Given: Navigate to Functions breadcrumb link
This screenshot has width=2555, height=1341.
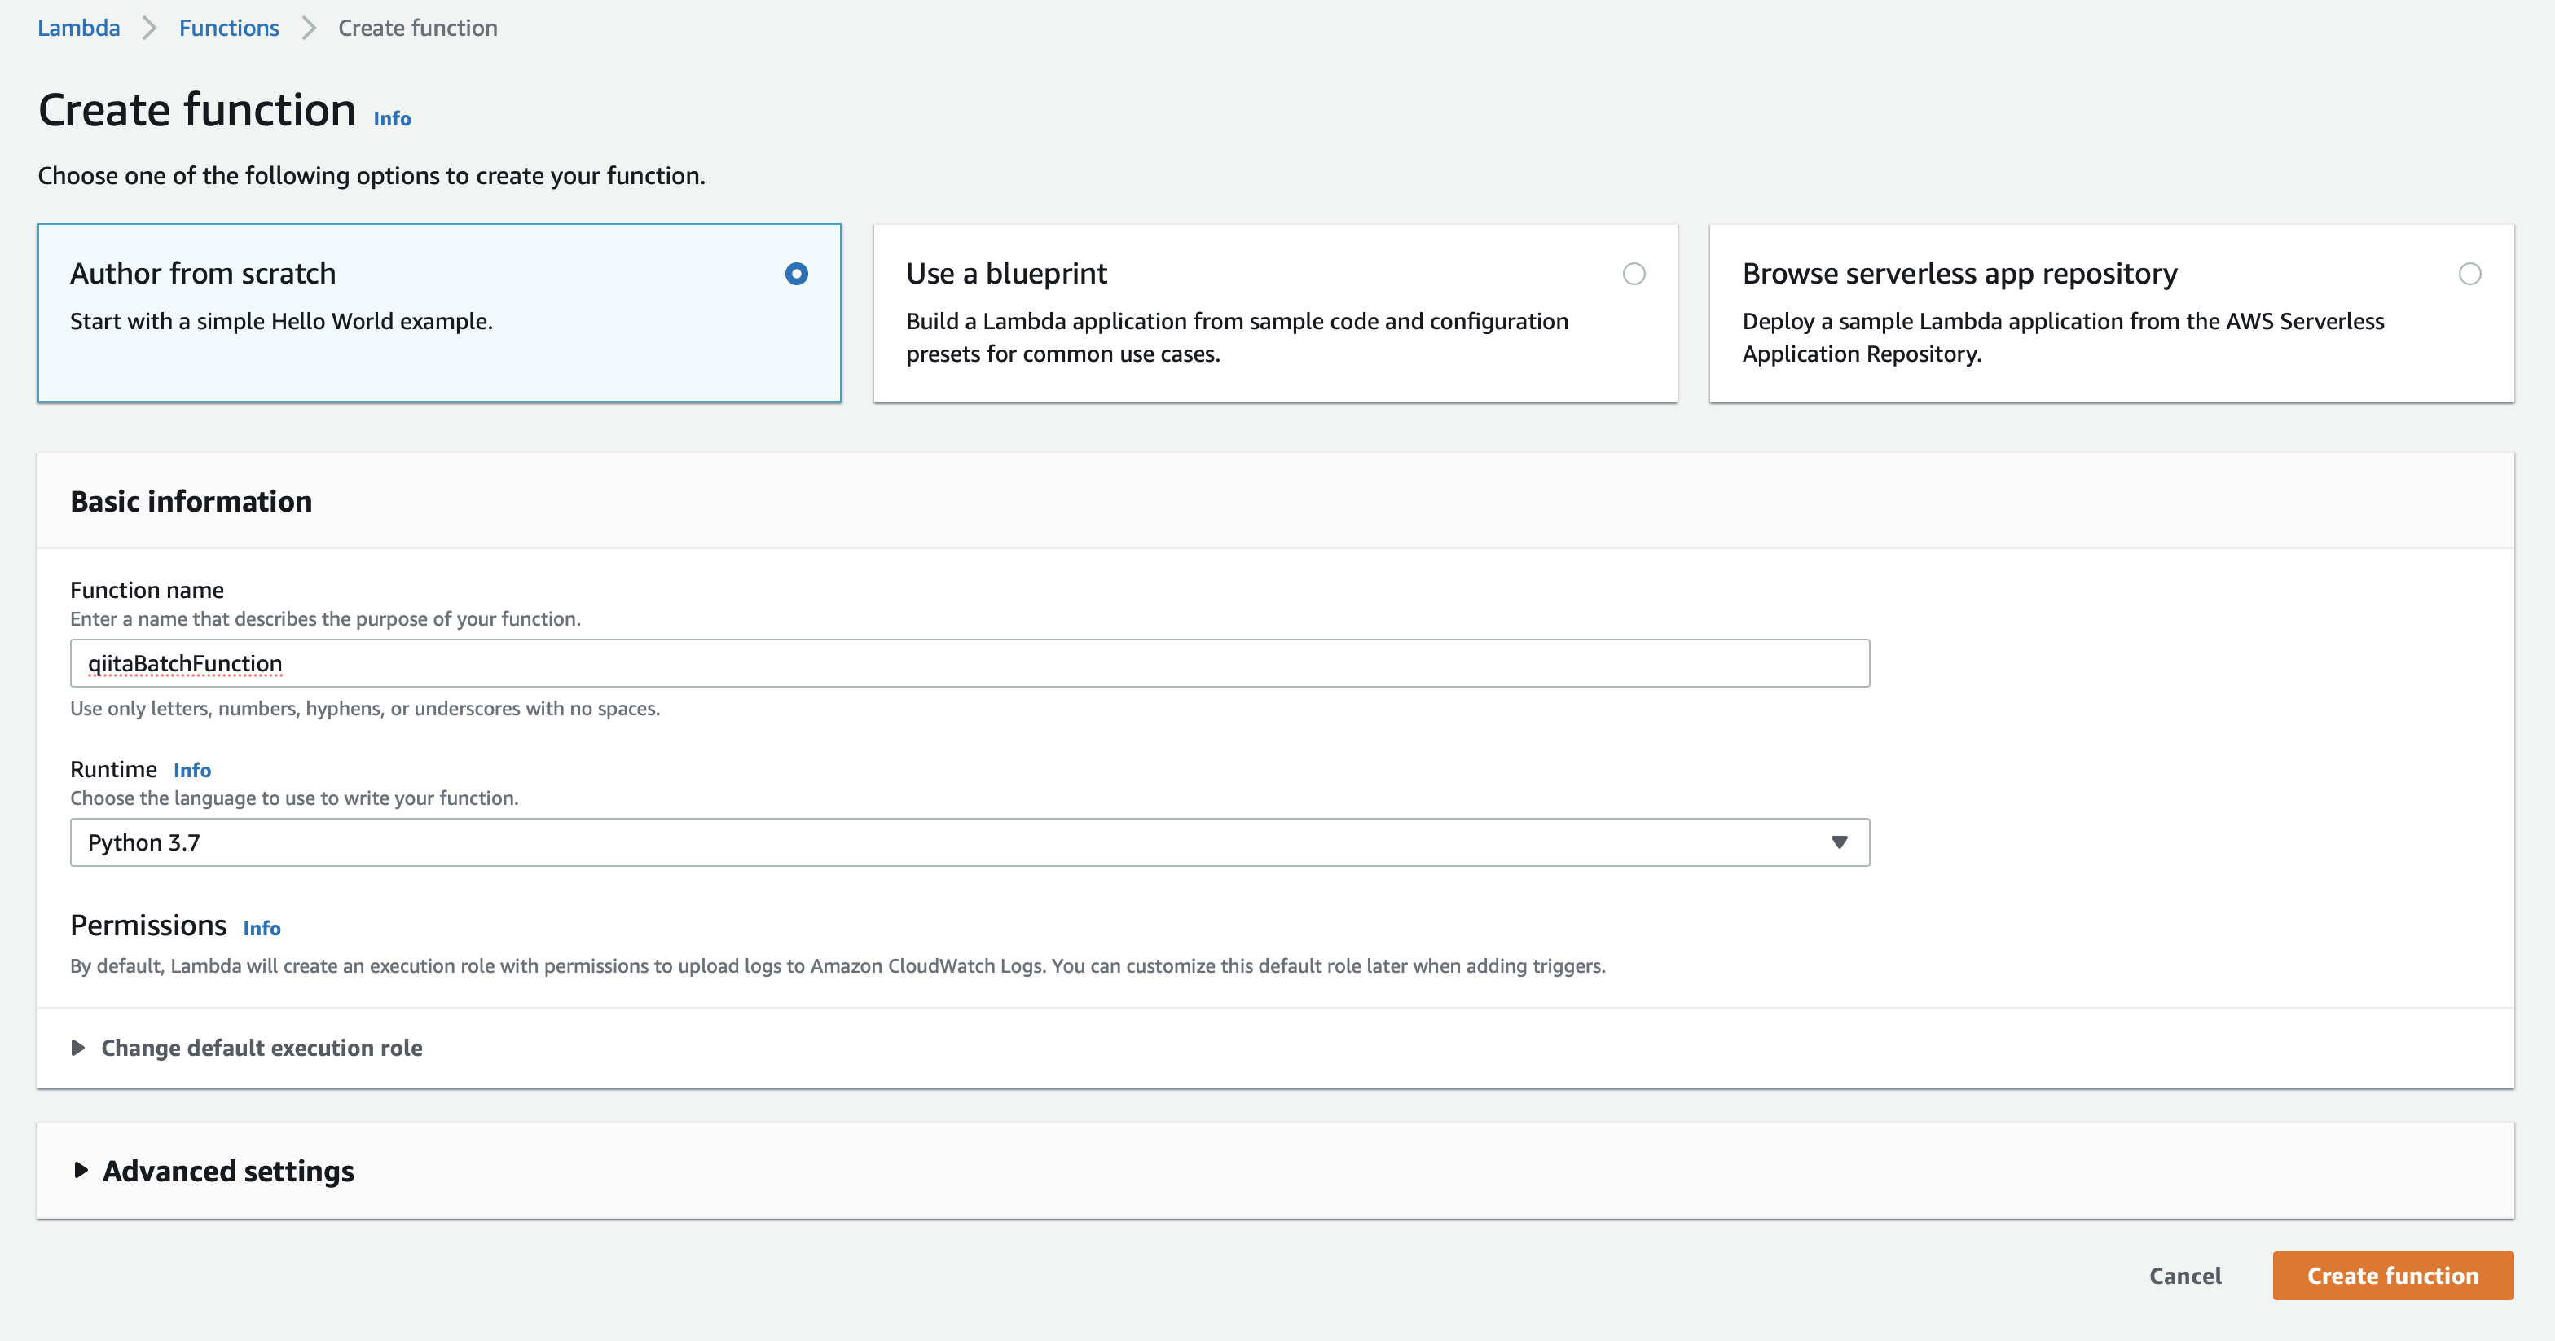Looking at the screenshot, I should pyautogui.click(x=229, y=28).
